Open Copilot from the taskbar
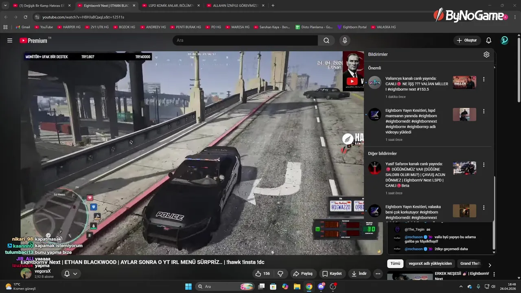The image size is (521, 293). (285, 286)
